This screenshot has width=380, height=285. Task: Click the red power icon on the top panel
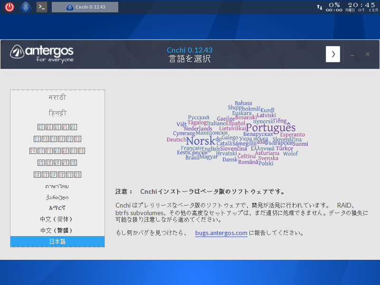click(9, 7)
